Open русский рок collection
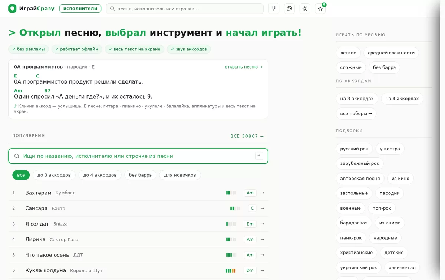Image resolution: width=445 pixels, height=280 pixels. coord(354,149)
